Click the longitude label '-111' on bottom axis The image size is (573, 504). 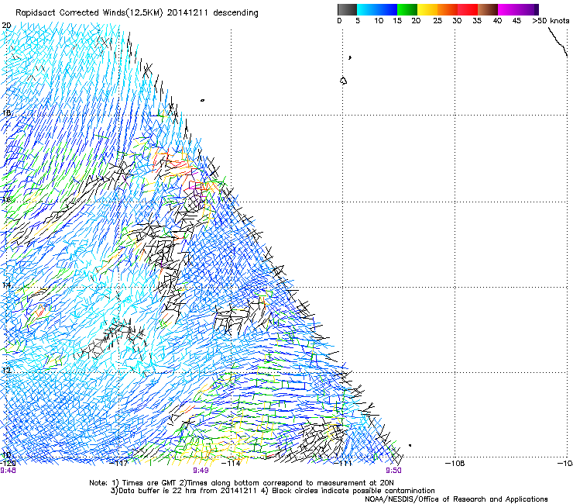(344, 464)
